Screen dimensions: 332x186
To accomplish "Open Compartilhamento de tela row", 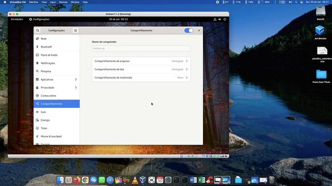I will point(141,69).
